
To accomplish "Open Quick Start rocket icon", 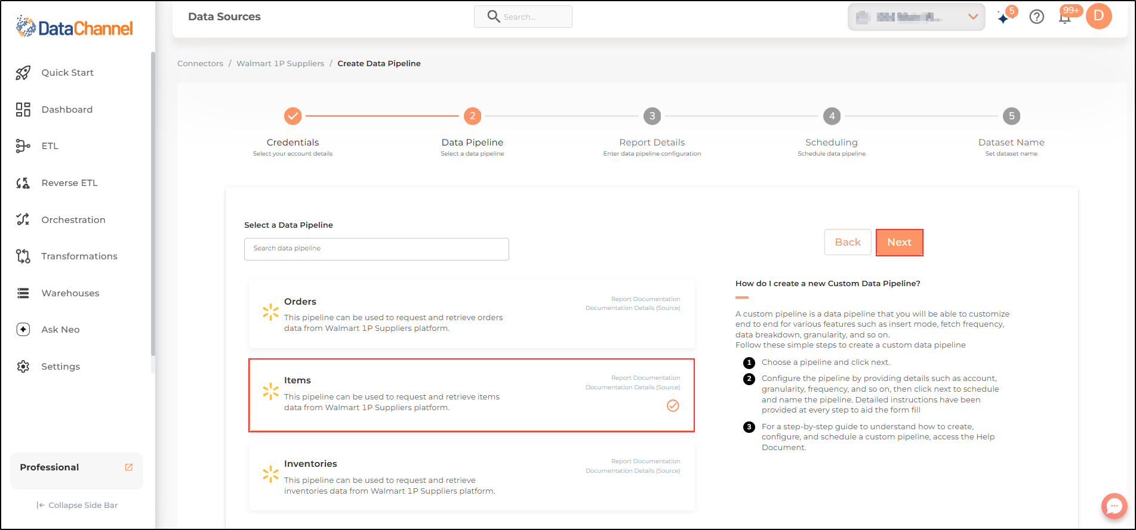I will (x=23, y=73).
